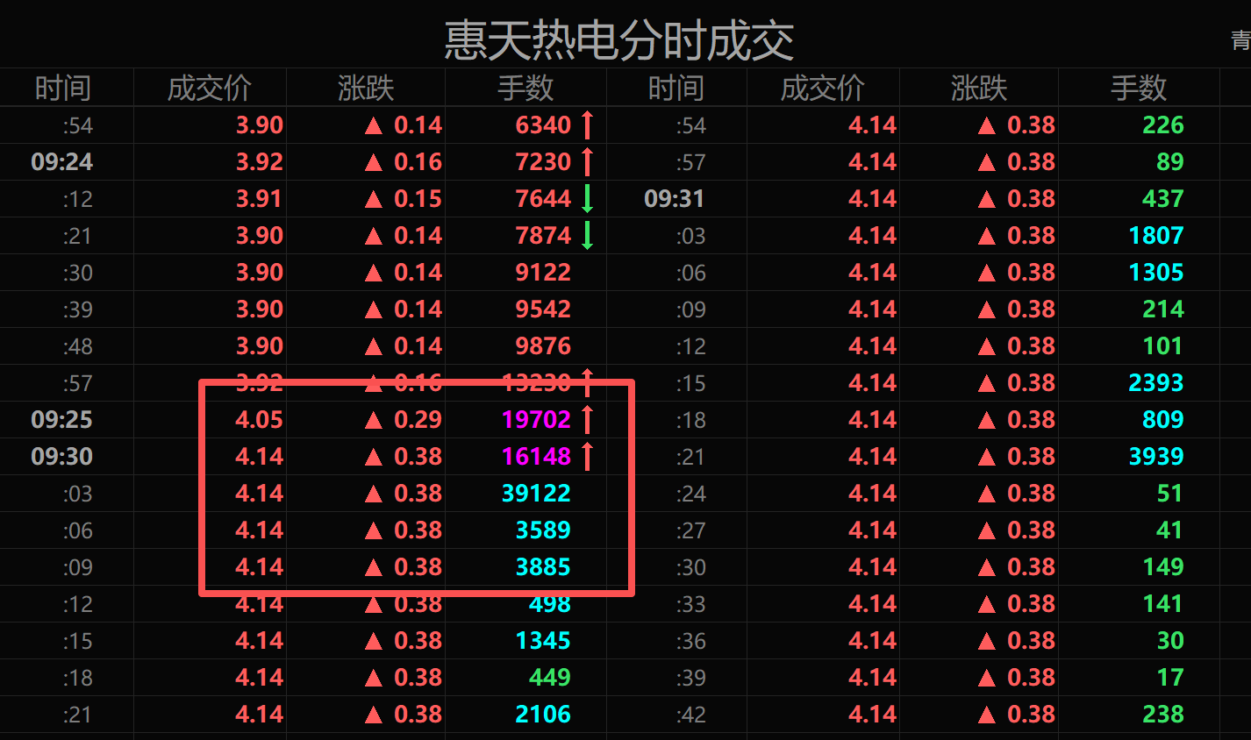Click the left 成交价 column header
The height and width of the screenshot is (740, 1251).
(210, 88)
